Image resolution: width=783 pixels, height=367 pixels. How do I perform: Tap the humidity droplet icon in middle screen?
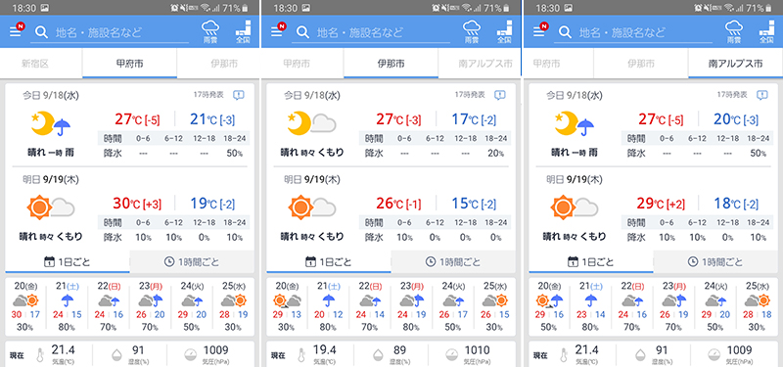point(378,355)
